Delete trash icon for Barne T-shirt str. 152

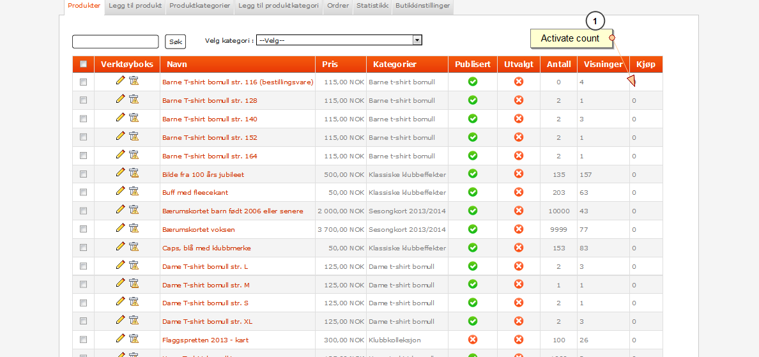pyautogui.click(x=134, y=136)
